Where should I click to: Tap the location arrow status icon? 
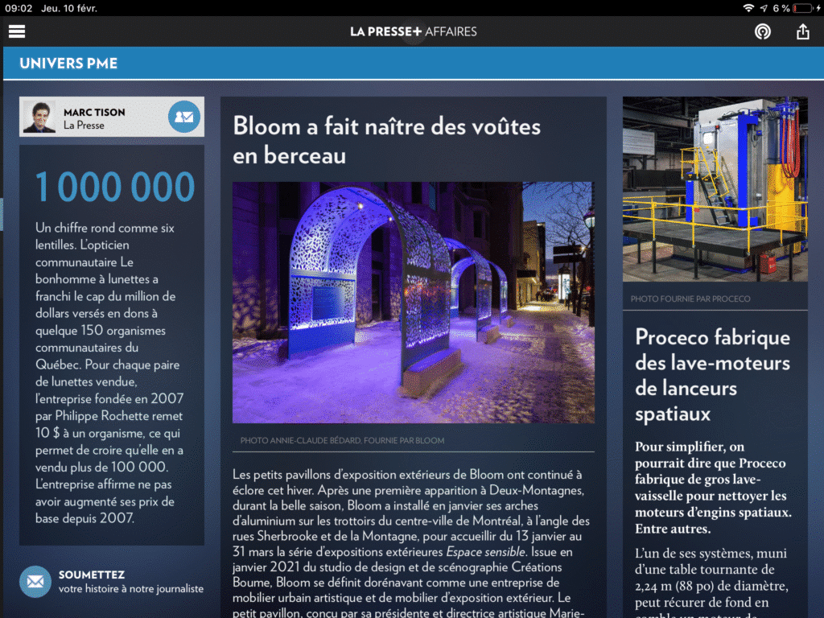[764, 8]
